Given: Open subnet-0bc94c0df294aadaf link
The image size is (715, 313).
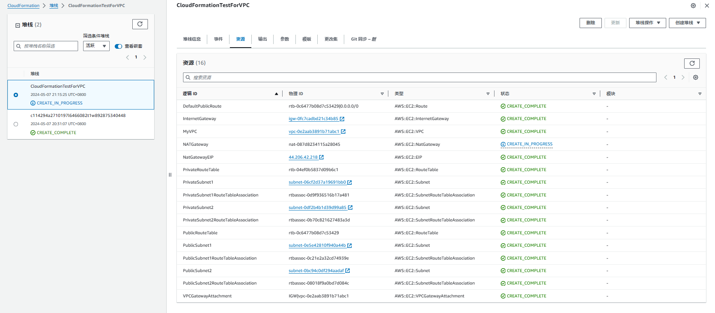Looking at the screenshot, I should click(x=317, y=271).
